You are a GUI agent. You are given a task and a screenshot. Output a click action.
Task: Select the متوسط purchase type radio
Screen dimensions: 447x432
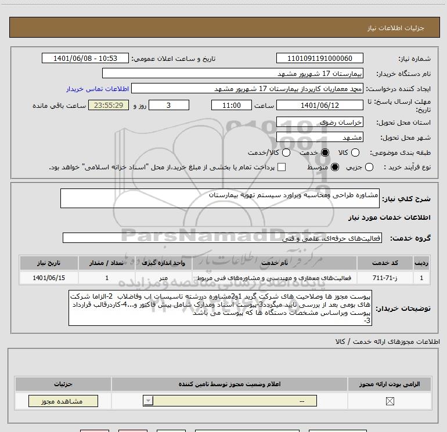(335, 167)
